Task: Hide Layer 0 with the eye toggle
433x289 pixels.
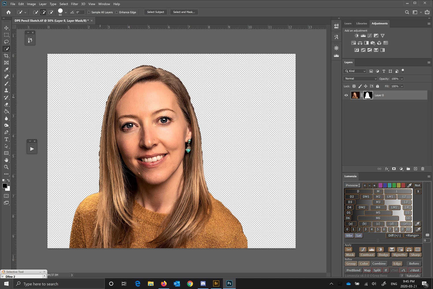Action: click(x=346, y=95)
